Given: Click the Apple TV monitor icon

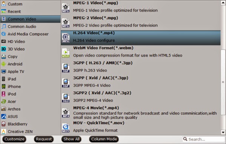Looking at the screenshot, I should click(x=4, y=71).
